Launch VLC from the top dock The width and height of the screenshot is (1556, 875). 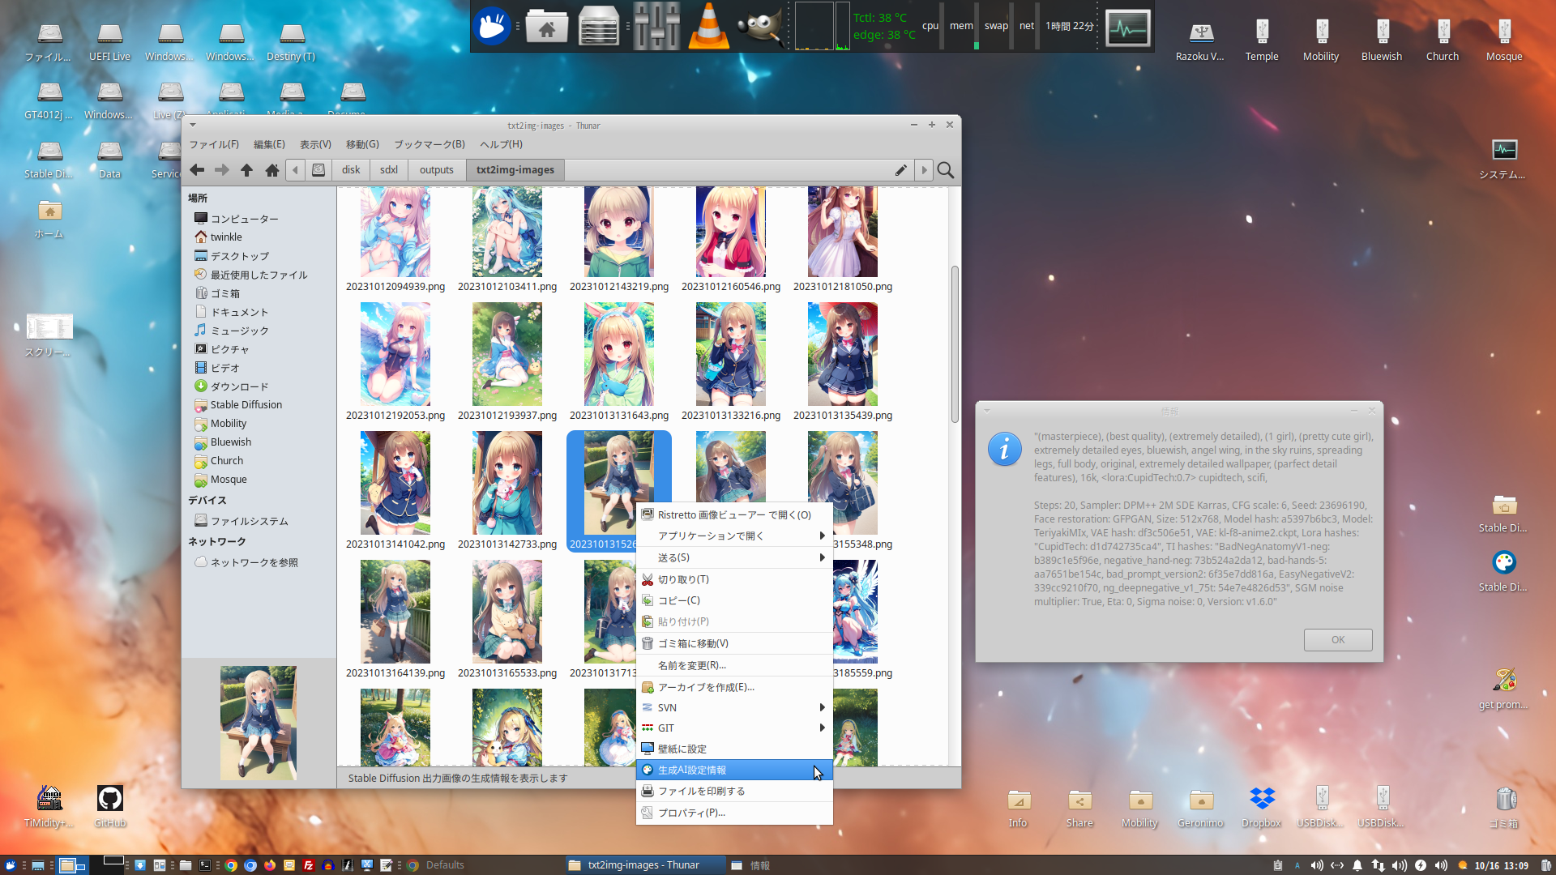point(708,27)
